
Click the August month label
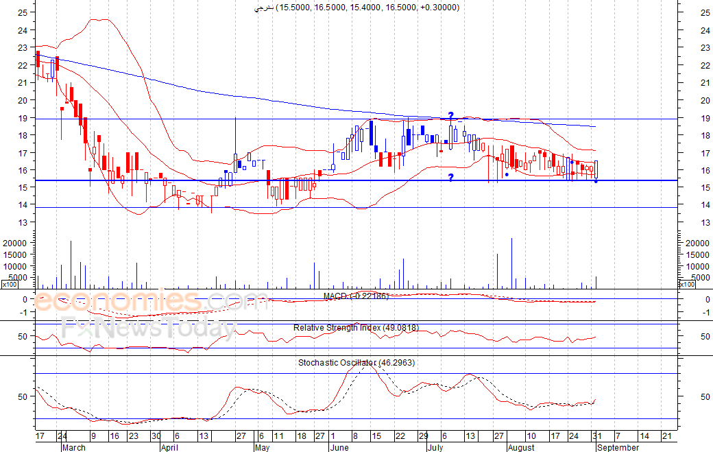coord(520,447)
